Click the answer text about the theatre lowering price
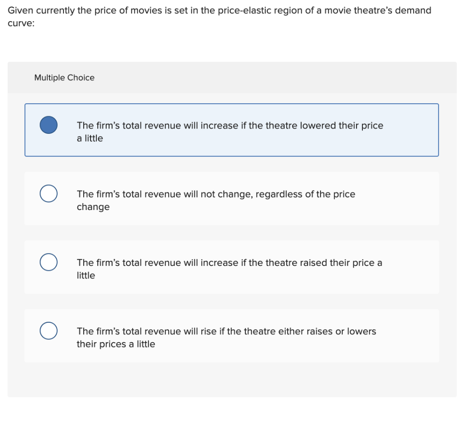The height and width of the screenshot is (448, 461). click(x=230, y=132)
